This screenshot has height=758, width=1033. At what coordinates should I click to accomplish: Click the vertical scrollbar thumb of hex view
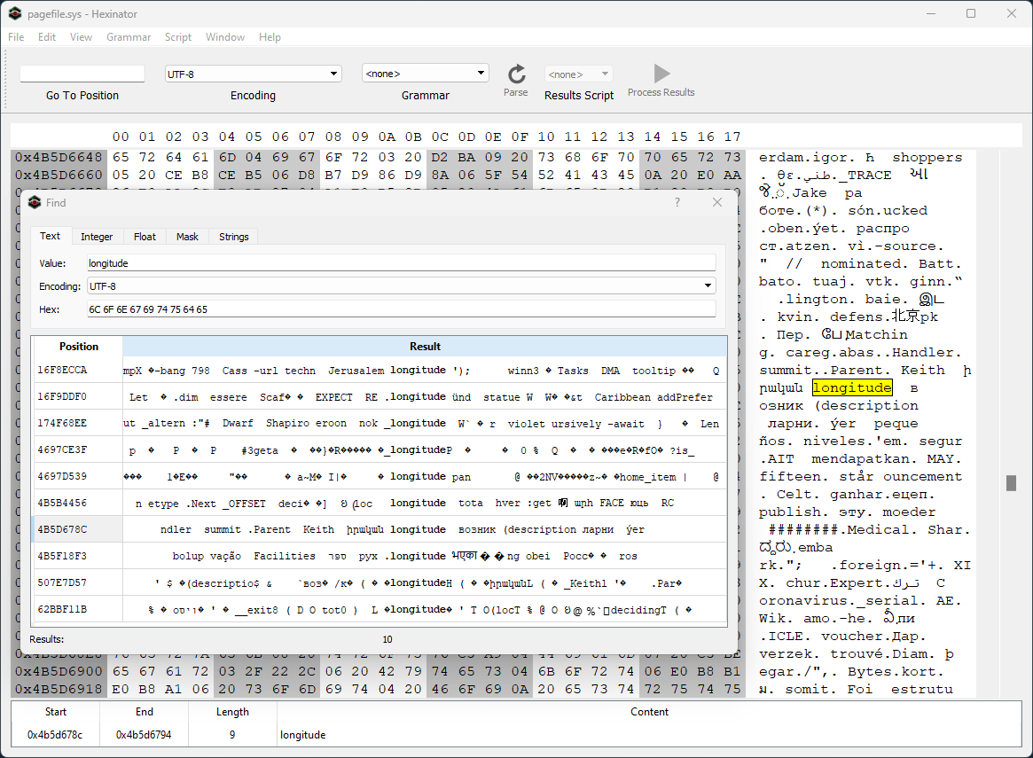[1011, 482]
